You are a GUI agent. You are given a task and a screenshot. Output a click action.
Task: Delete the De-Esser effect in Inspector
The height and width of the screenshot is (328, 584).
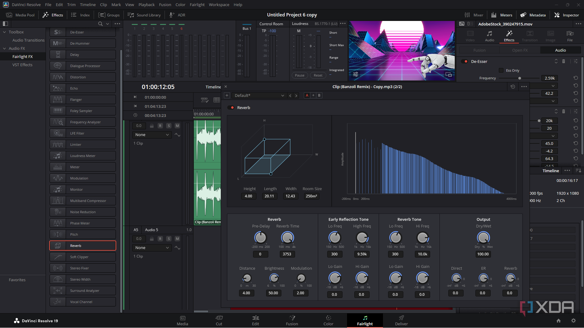point(564,61)
